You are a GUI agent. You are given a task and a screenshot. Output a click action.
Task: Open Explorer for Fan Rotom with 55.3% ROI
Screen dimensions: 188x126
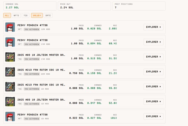[153, 87]
